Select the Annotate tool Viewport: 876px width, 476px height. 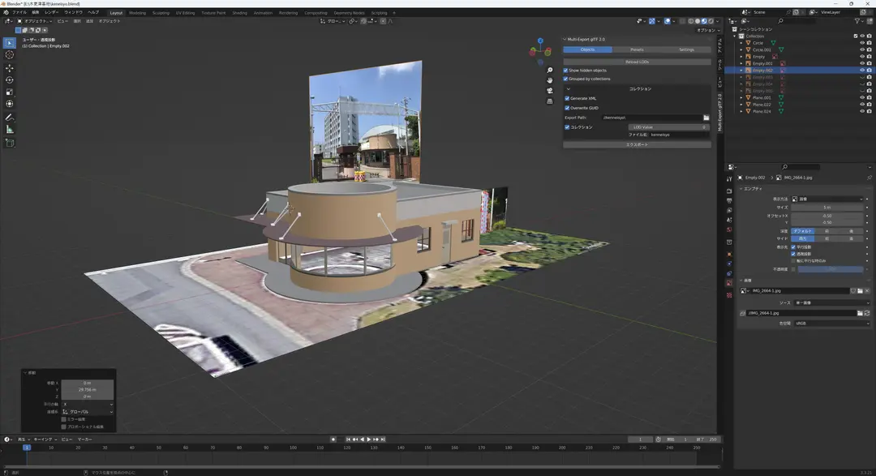[x=10, y=118]
